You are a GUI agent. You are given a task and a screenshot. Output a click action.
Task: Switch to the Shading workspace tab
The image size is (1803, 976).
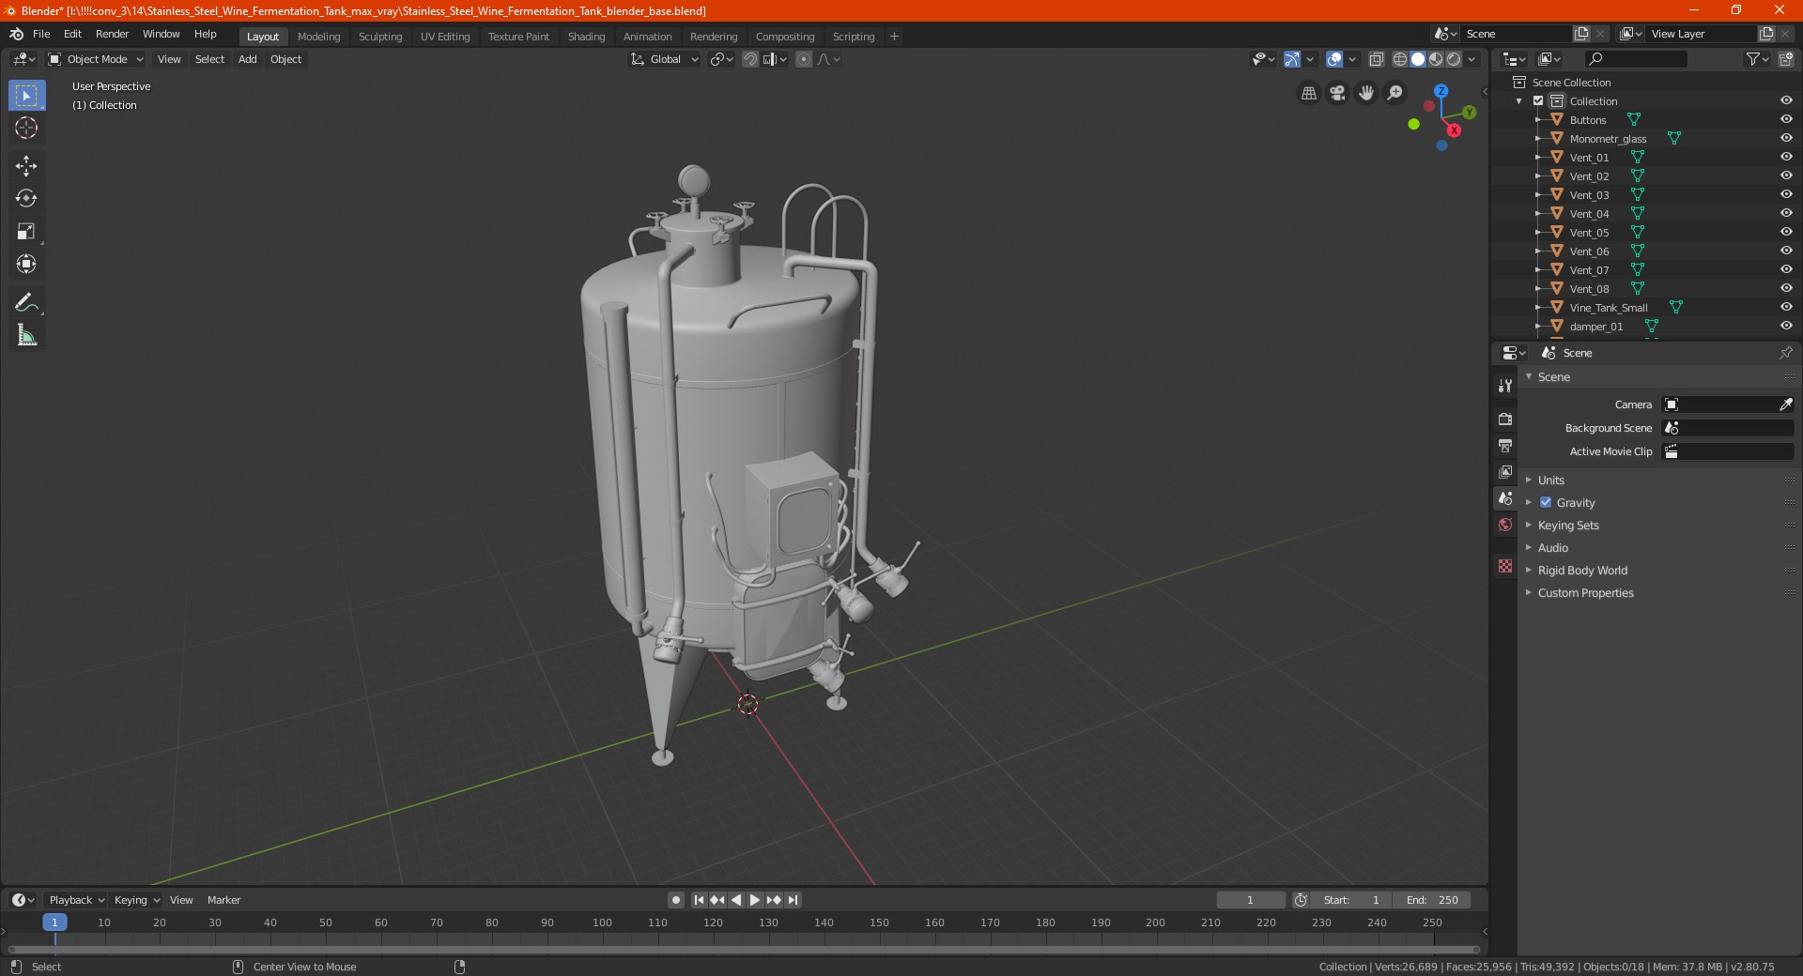586,37
